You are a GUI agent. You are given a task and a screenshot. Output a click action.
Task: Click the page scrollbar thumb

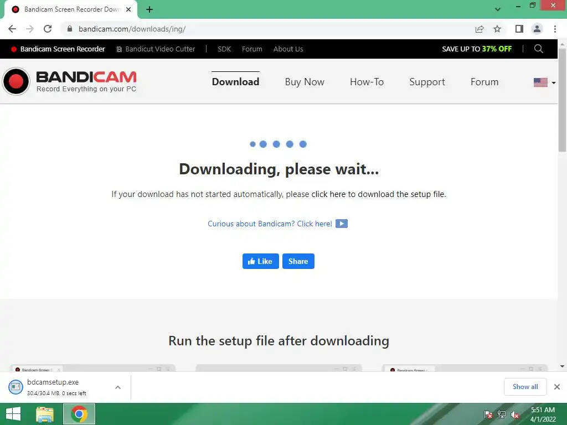(562, 100)
